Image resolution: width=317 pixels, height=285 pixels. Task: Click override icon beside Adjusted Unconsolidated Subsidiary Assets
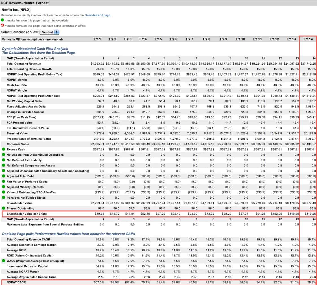tap(3, 171)
